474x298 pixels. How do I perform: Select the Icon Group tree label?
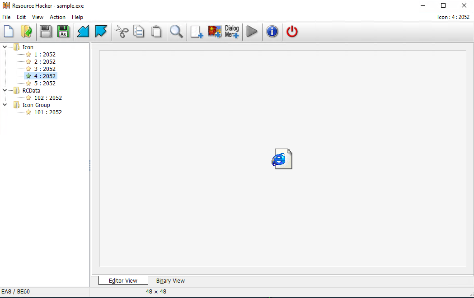click(x=36, y=105)
